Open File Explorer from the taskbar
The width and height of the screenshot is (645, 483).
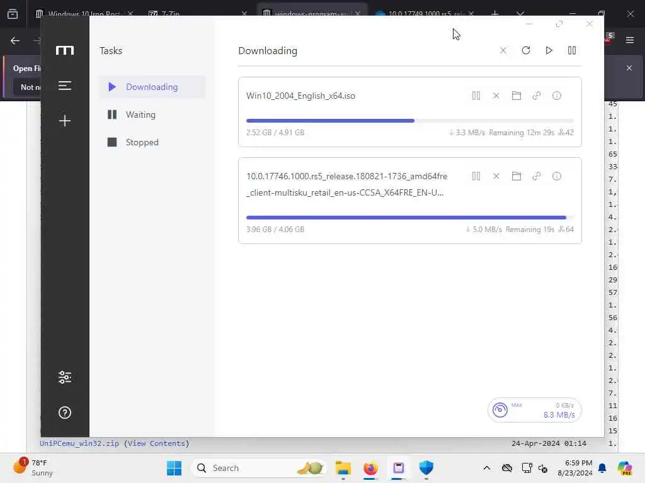pyautogui.click(x=343, y=468)
